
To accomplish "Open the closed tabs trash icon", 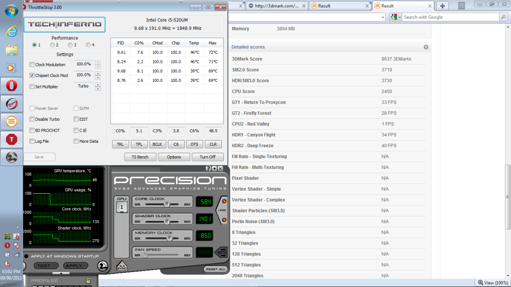I will tap(462, 5).
